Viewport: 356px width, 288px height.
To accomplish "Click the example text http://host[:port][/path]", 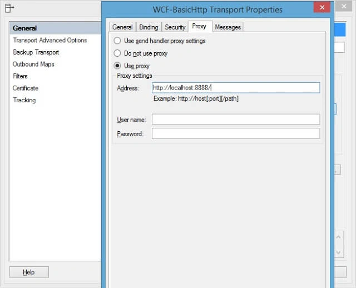I will coord(208,99).
